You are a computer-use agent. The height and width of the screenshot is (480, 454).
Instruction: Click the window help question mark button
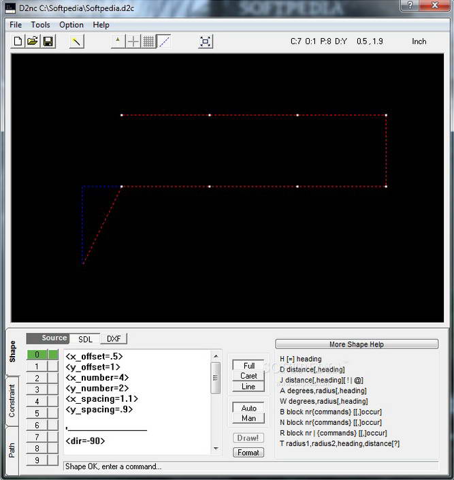coord(410,5)
